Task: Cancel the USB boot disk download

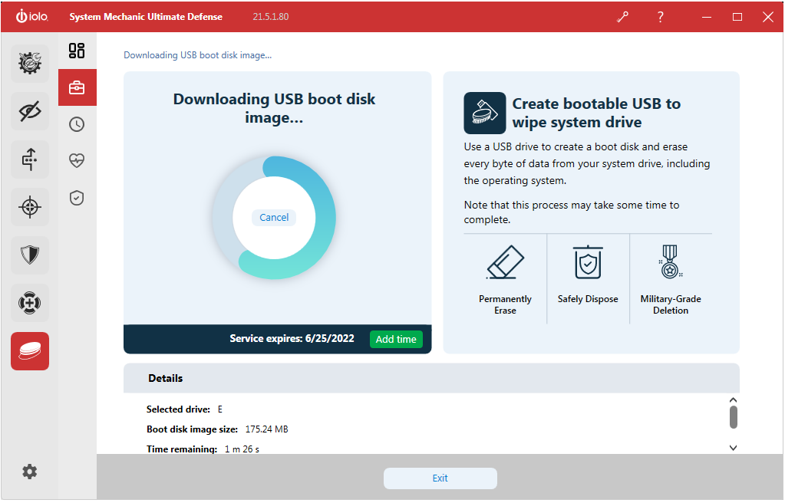Action: pyautogui.click(x=274, y=218)
